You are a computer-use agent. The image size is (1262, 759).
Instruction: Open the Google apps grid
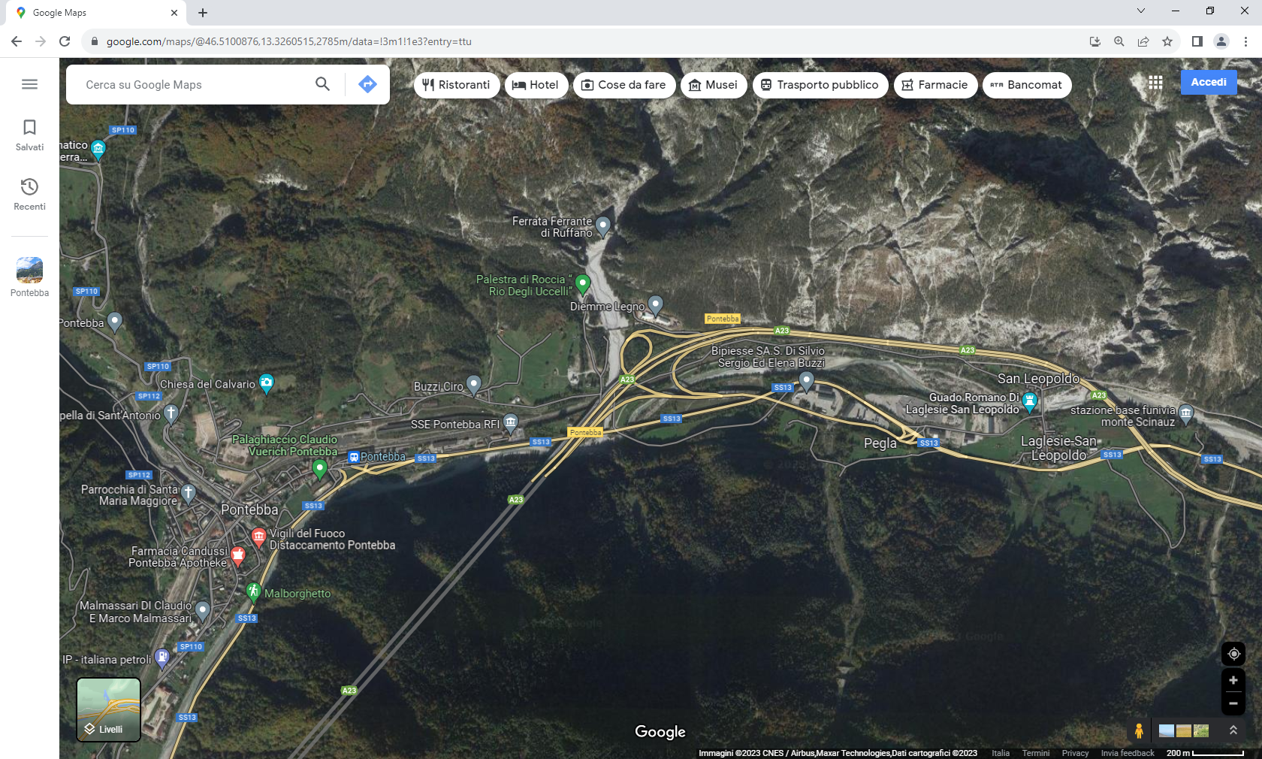[1155, 83]
